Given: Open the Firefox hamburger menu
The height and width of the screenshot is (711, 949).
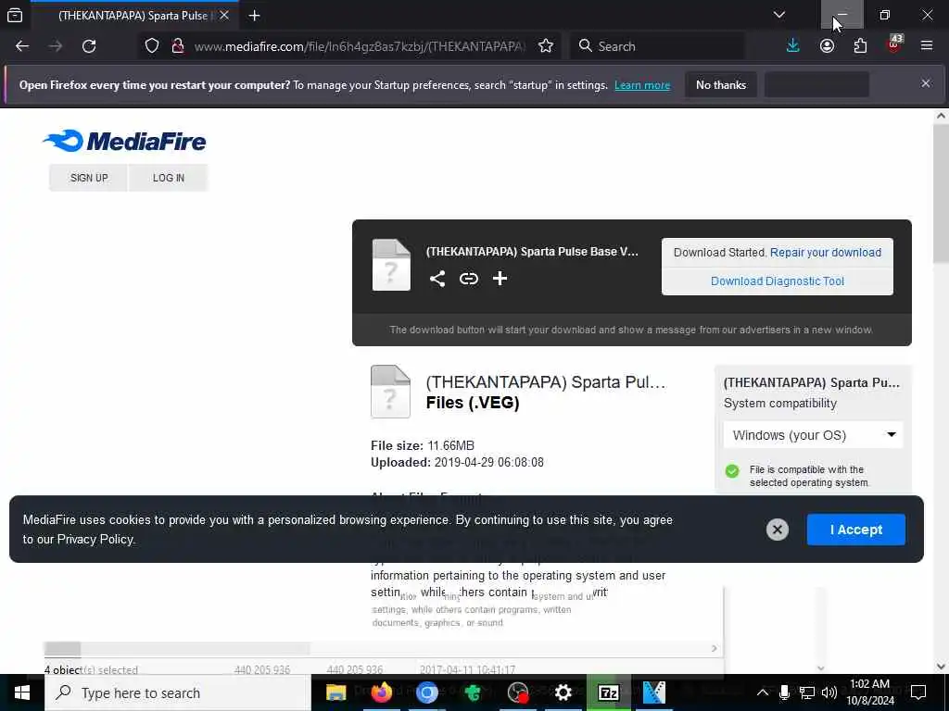Looking at the screenshot, I should 927,46.
